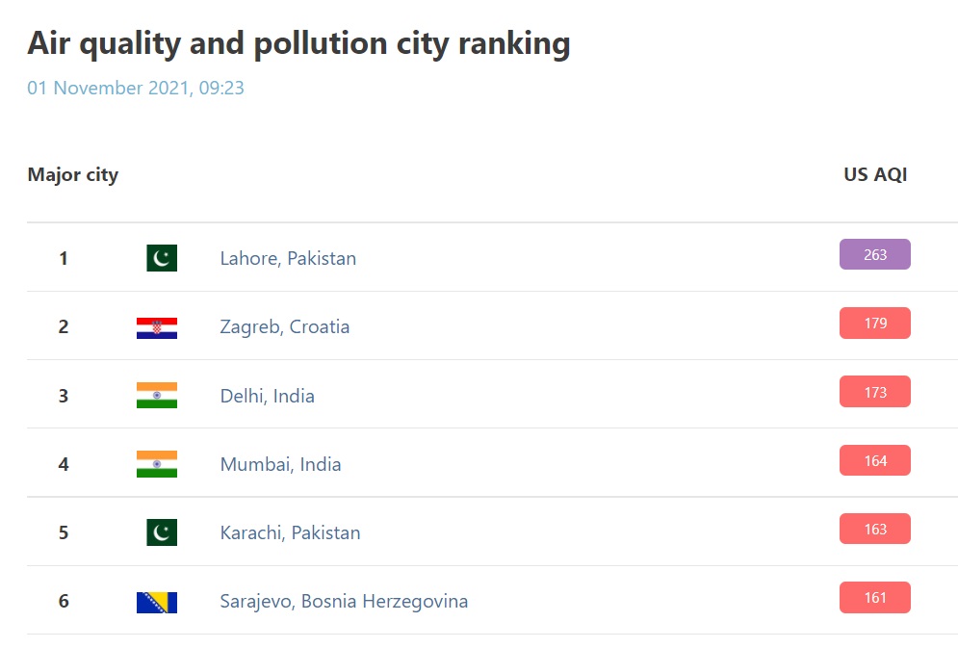Open Sarajevo, Bosnia Herzegovina link
Screen dimensions: 958x648
point(344,601)
